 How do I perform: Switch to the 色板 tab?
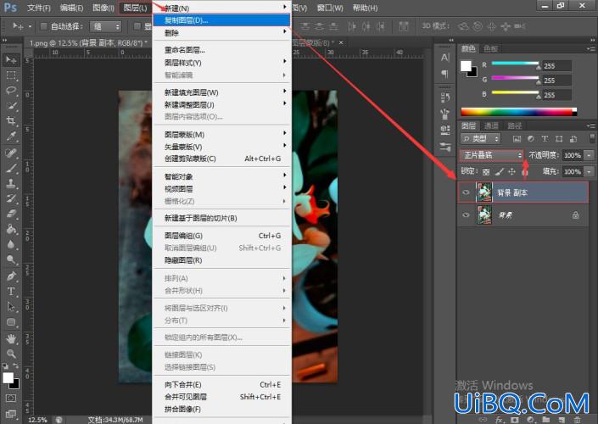click(490, 49)
